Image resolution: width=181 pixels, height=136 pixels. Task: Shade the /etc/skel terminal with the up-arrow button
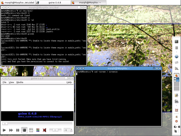point(8,7)
